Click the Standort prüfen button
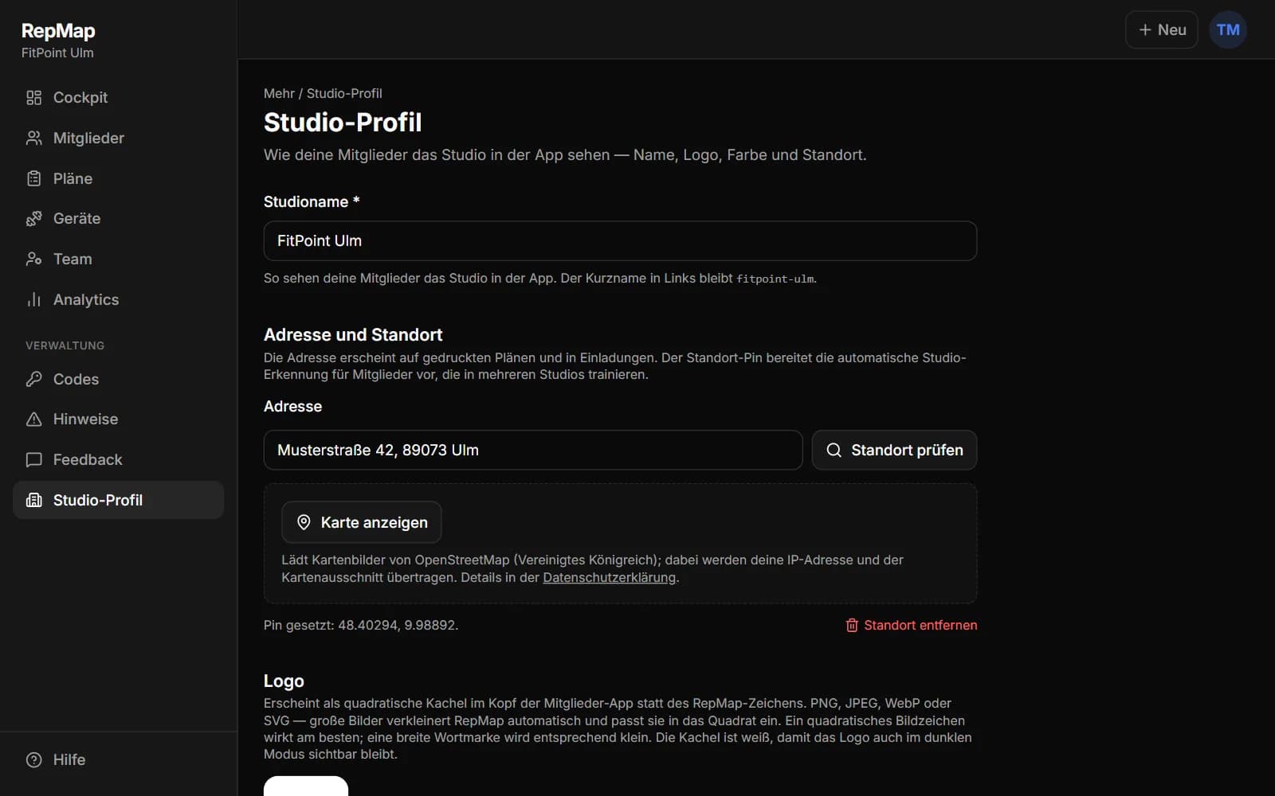Viewport: 1275px width, 796px height. click(x=894, y=450)
